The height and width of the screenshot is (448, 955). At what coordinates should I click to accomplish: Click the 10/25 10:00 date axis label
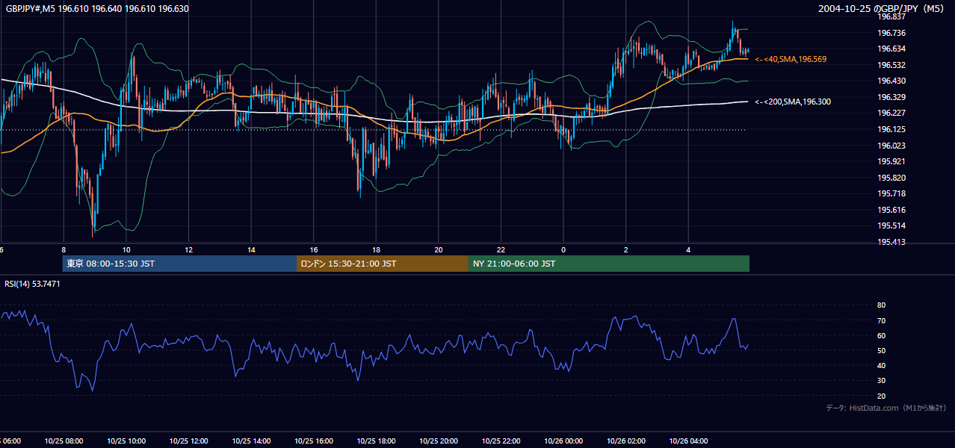126,441
